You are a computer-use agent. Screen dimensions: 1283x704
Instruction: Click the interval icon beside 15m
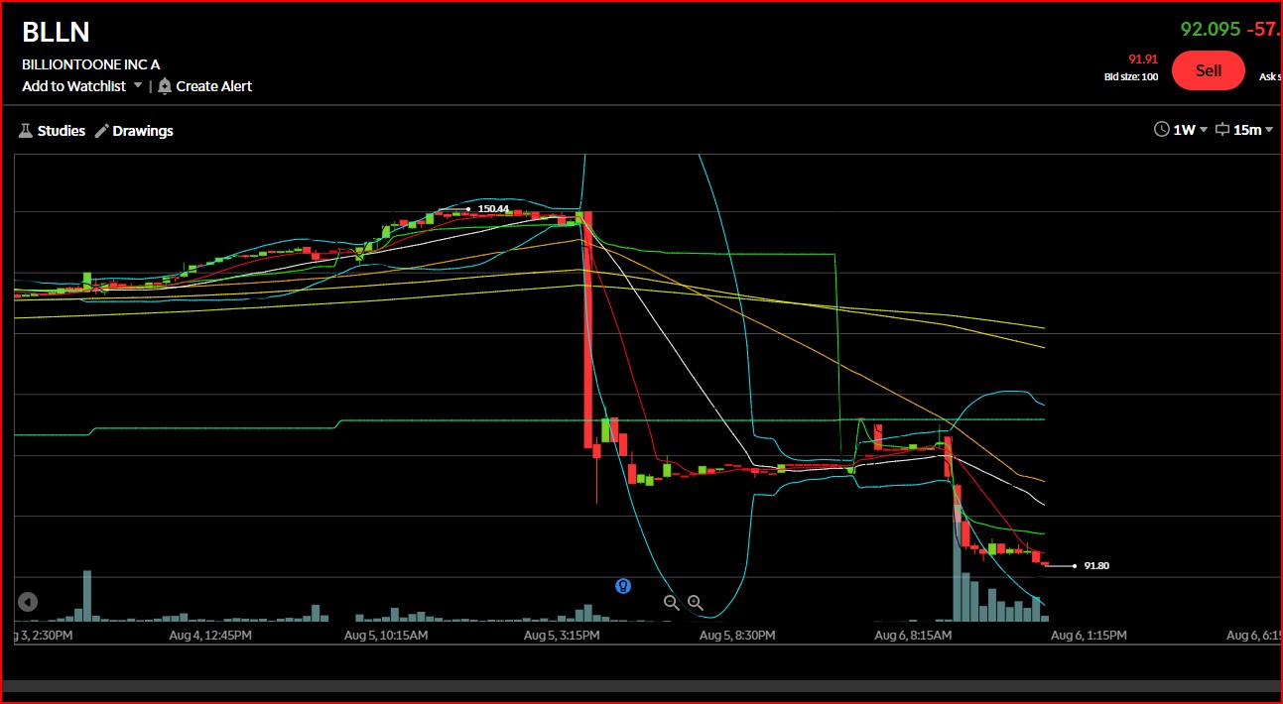(1222, 130)
